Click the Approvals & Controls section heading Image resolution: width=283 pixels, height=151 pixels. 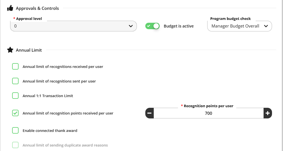tap(37, 8)
